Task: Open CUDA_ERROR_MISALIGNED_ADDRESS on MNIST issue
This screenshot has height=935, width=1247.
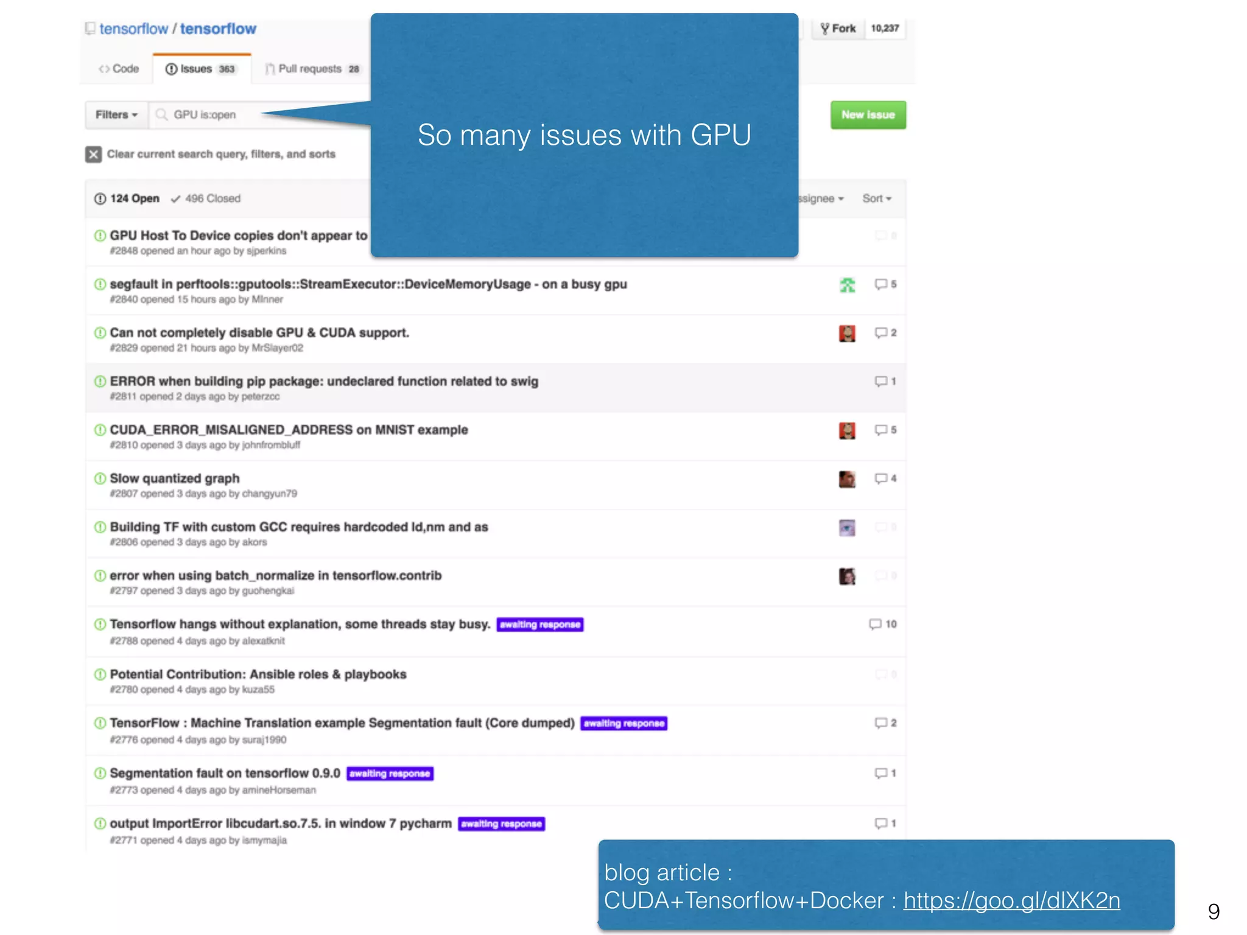Action: (289, 430)
